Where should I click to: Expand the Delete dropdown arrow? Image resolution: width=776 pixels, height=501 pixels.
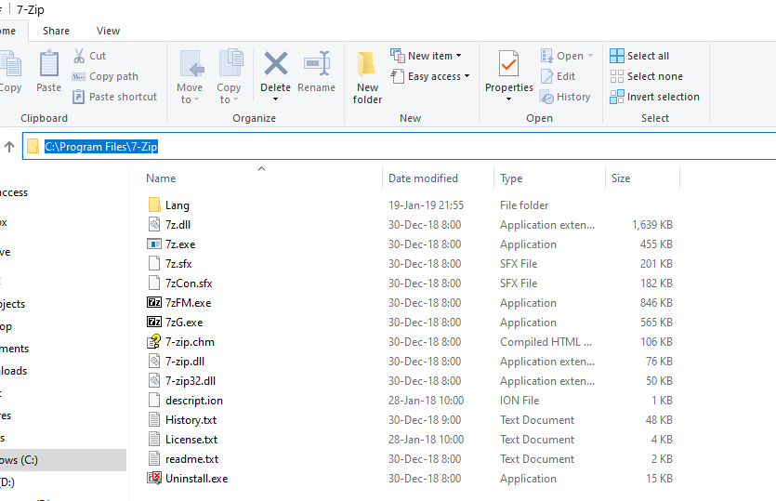(x=276, y=99)
